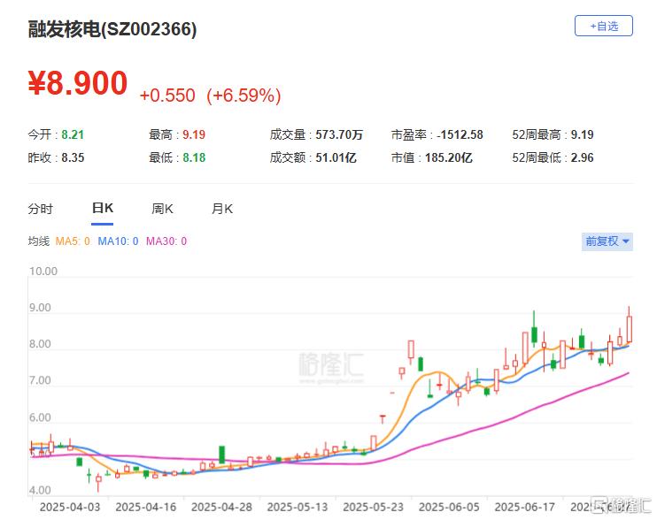657x520 pixels.
Task: Show the 月K monthly chart tab
Action: click(x=222, y=209)
